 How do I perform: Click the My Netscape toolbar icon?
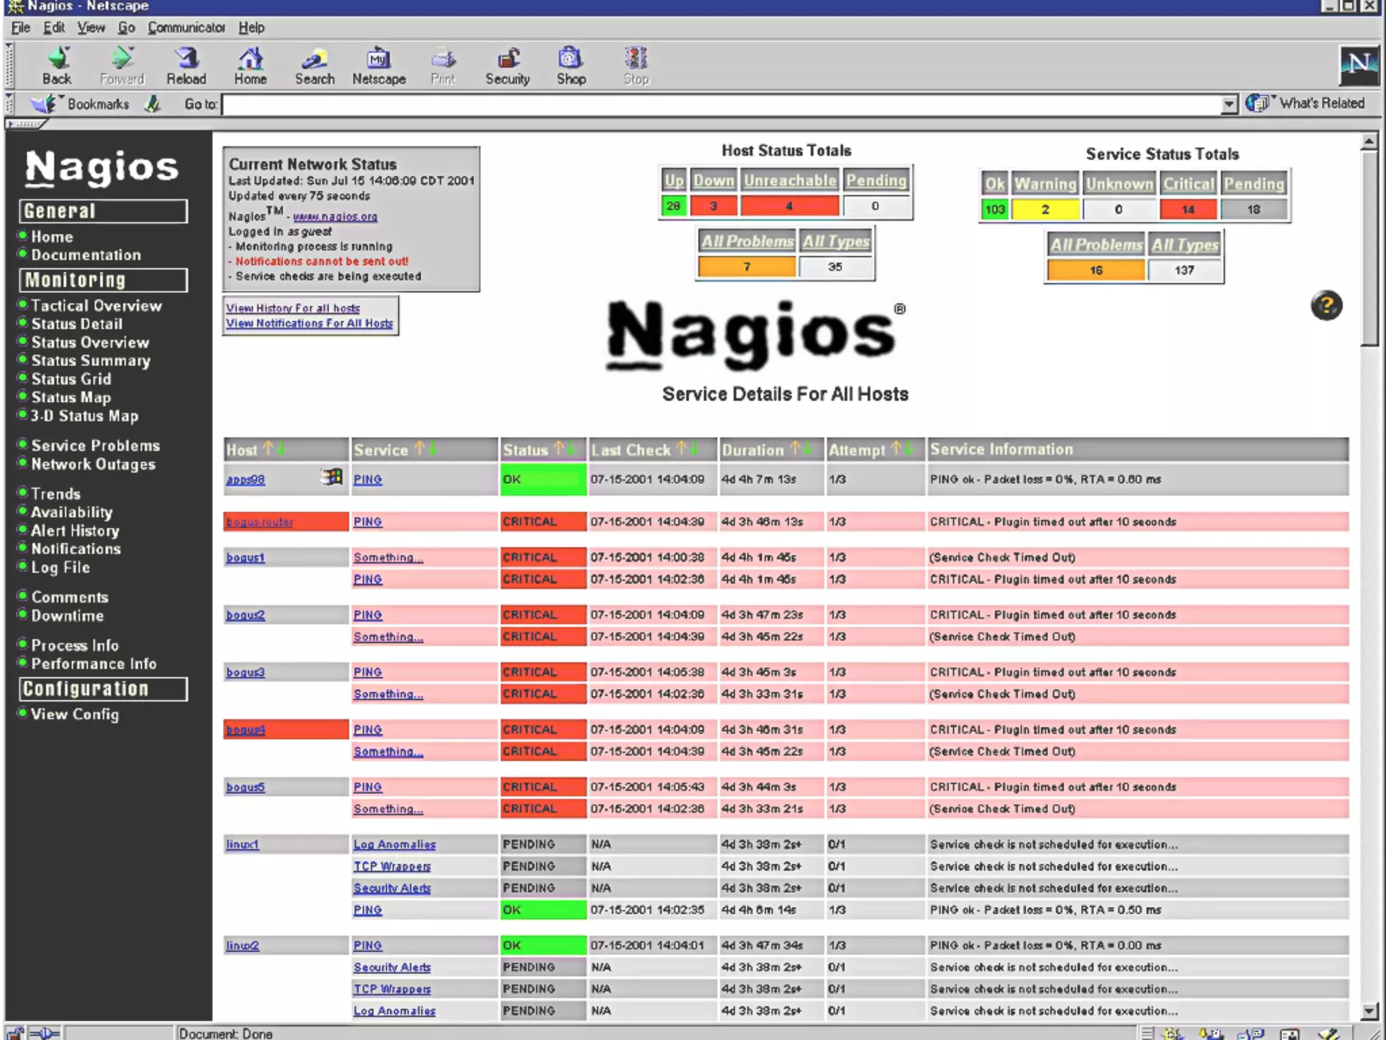pyautogui.click(x=378, y=60)
